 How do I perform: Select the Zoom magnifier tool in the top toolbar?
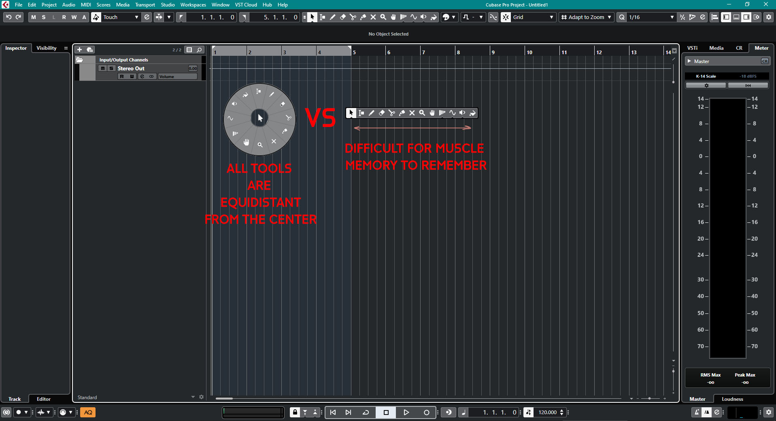tap(383, 17)
